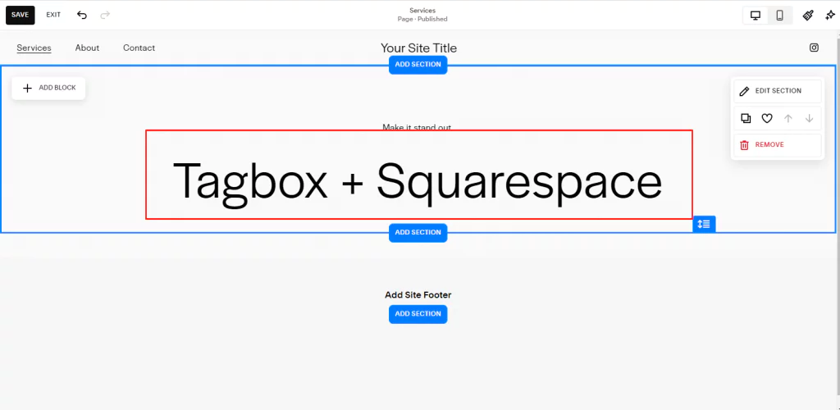Screen dimensions: 840x410
Task: Click the Instagram icon in the header
Action: pos(814,48)
